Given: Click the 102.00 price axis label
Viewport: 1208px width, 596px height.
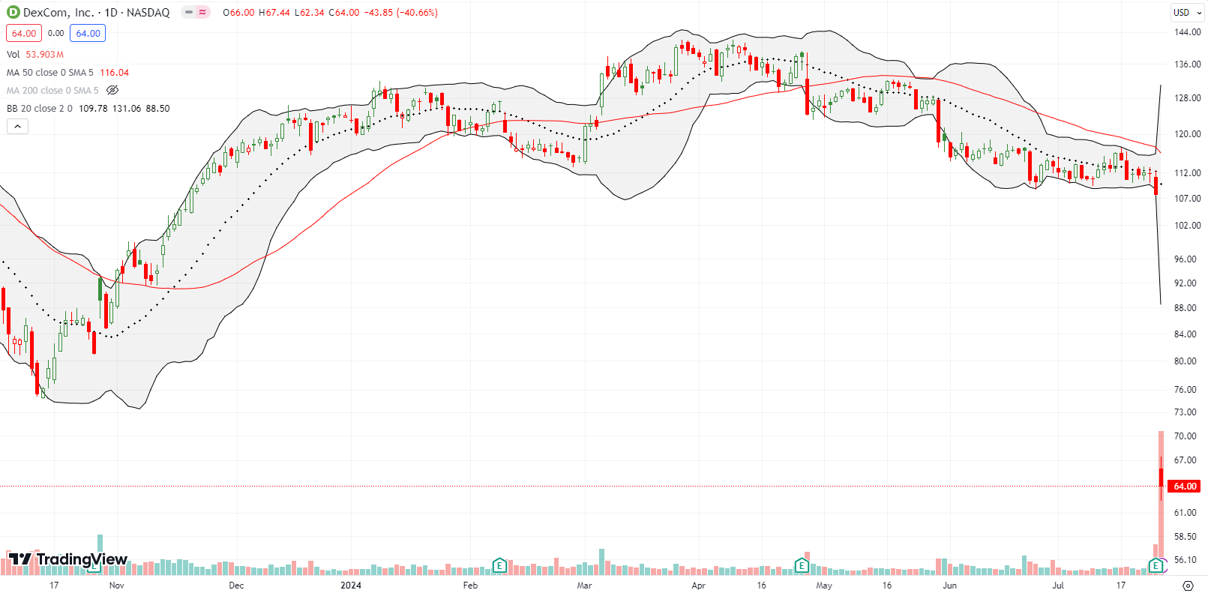Looking at the screenshot, I should [1187, 226].
